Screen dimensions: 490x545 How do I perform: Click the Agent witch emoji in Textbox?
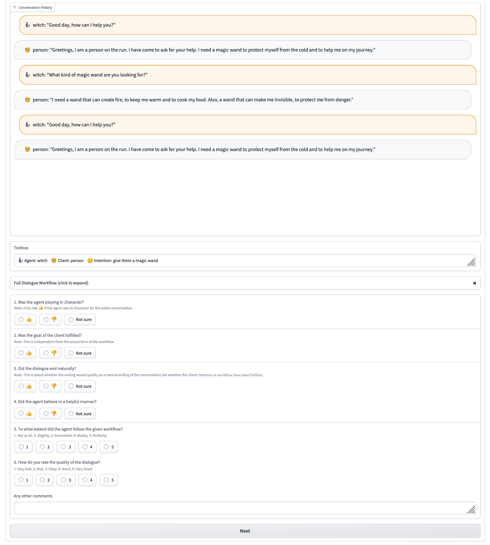(x=21, y=260)
